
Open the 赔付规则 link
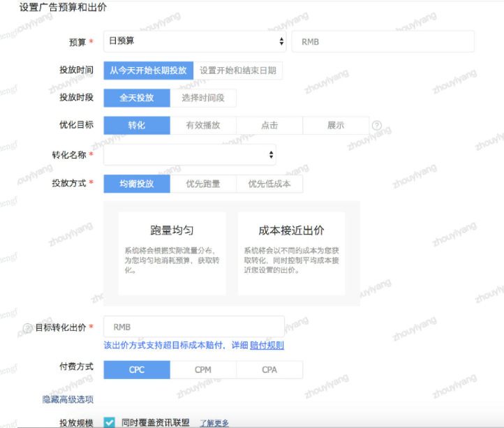(x=267, y=345)
